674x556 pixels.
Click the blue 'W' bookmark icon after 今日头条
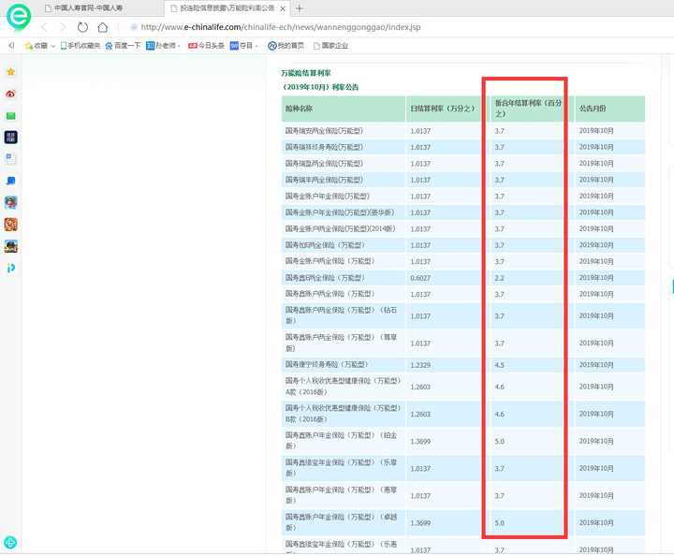(x=234, y=46)
